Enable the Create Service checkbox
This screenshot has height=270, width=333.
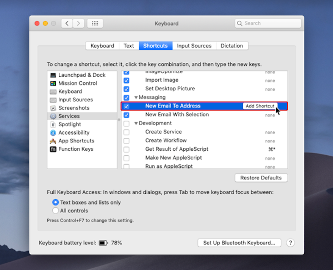click(x=126, y=132)
